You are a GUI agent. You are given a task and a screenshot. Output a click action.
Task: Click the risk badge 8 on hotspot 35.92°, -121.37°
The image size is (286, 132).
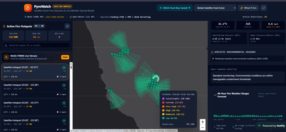(64, 103)
